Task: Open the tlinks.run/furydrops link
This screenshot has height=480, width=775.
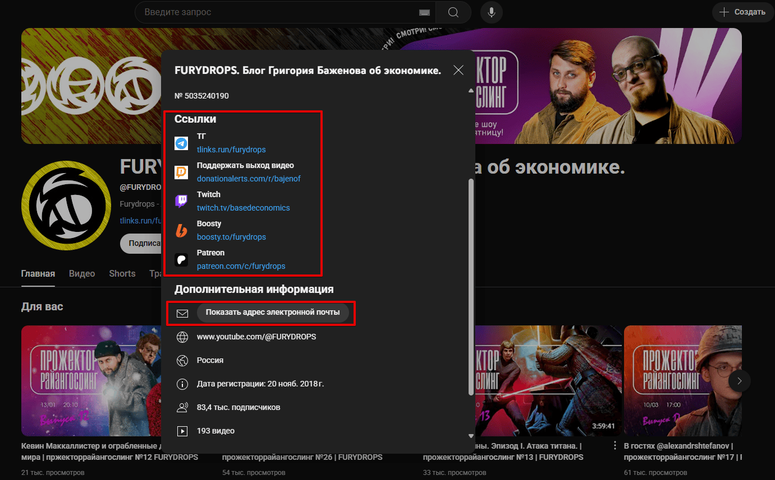Action: pos(231,150)
